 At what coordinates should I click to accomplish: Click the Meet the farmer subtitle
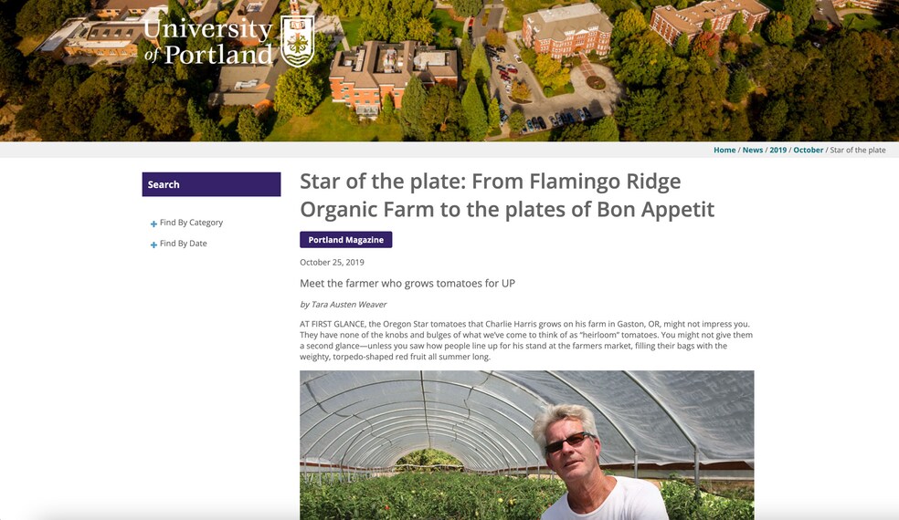click(x=407, y=284)
